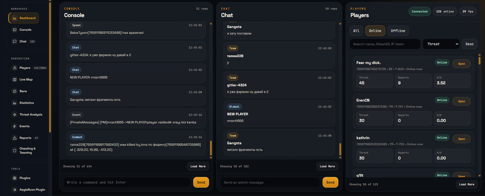Toggle Desc sort order
Viewport: 485px width, 196px height.
tap(469, 44)
